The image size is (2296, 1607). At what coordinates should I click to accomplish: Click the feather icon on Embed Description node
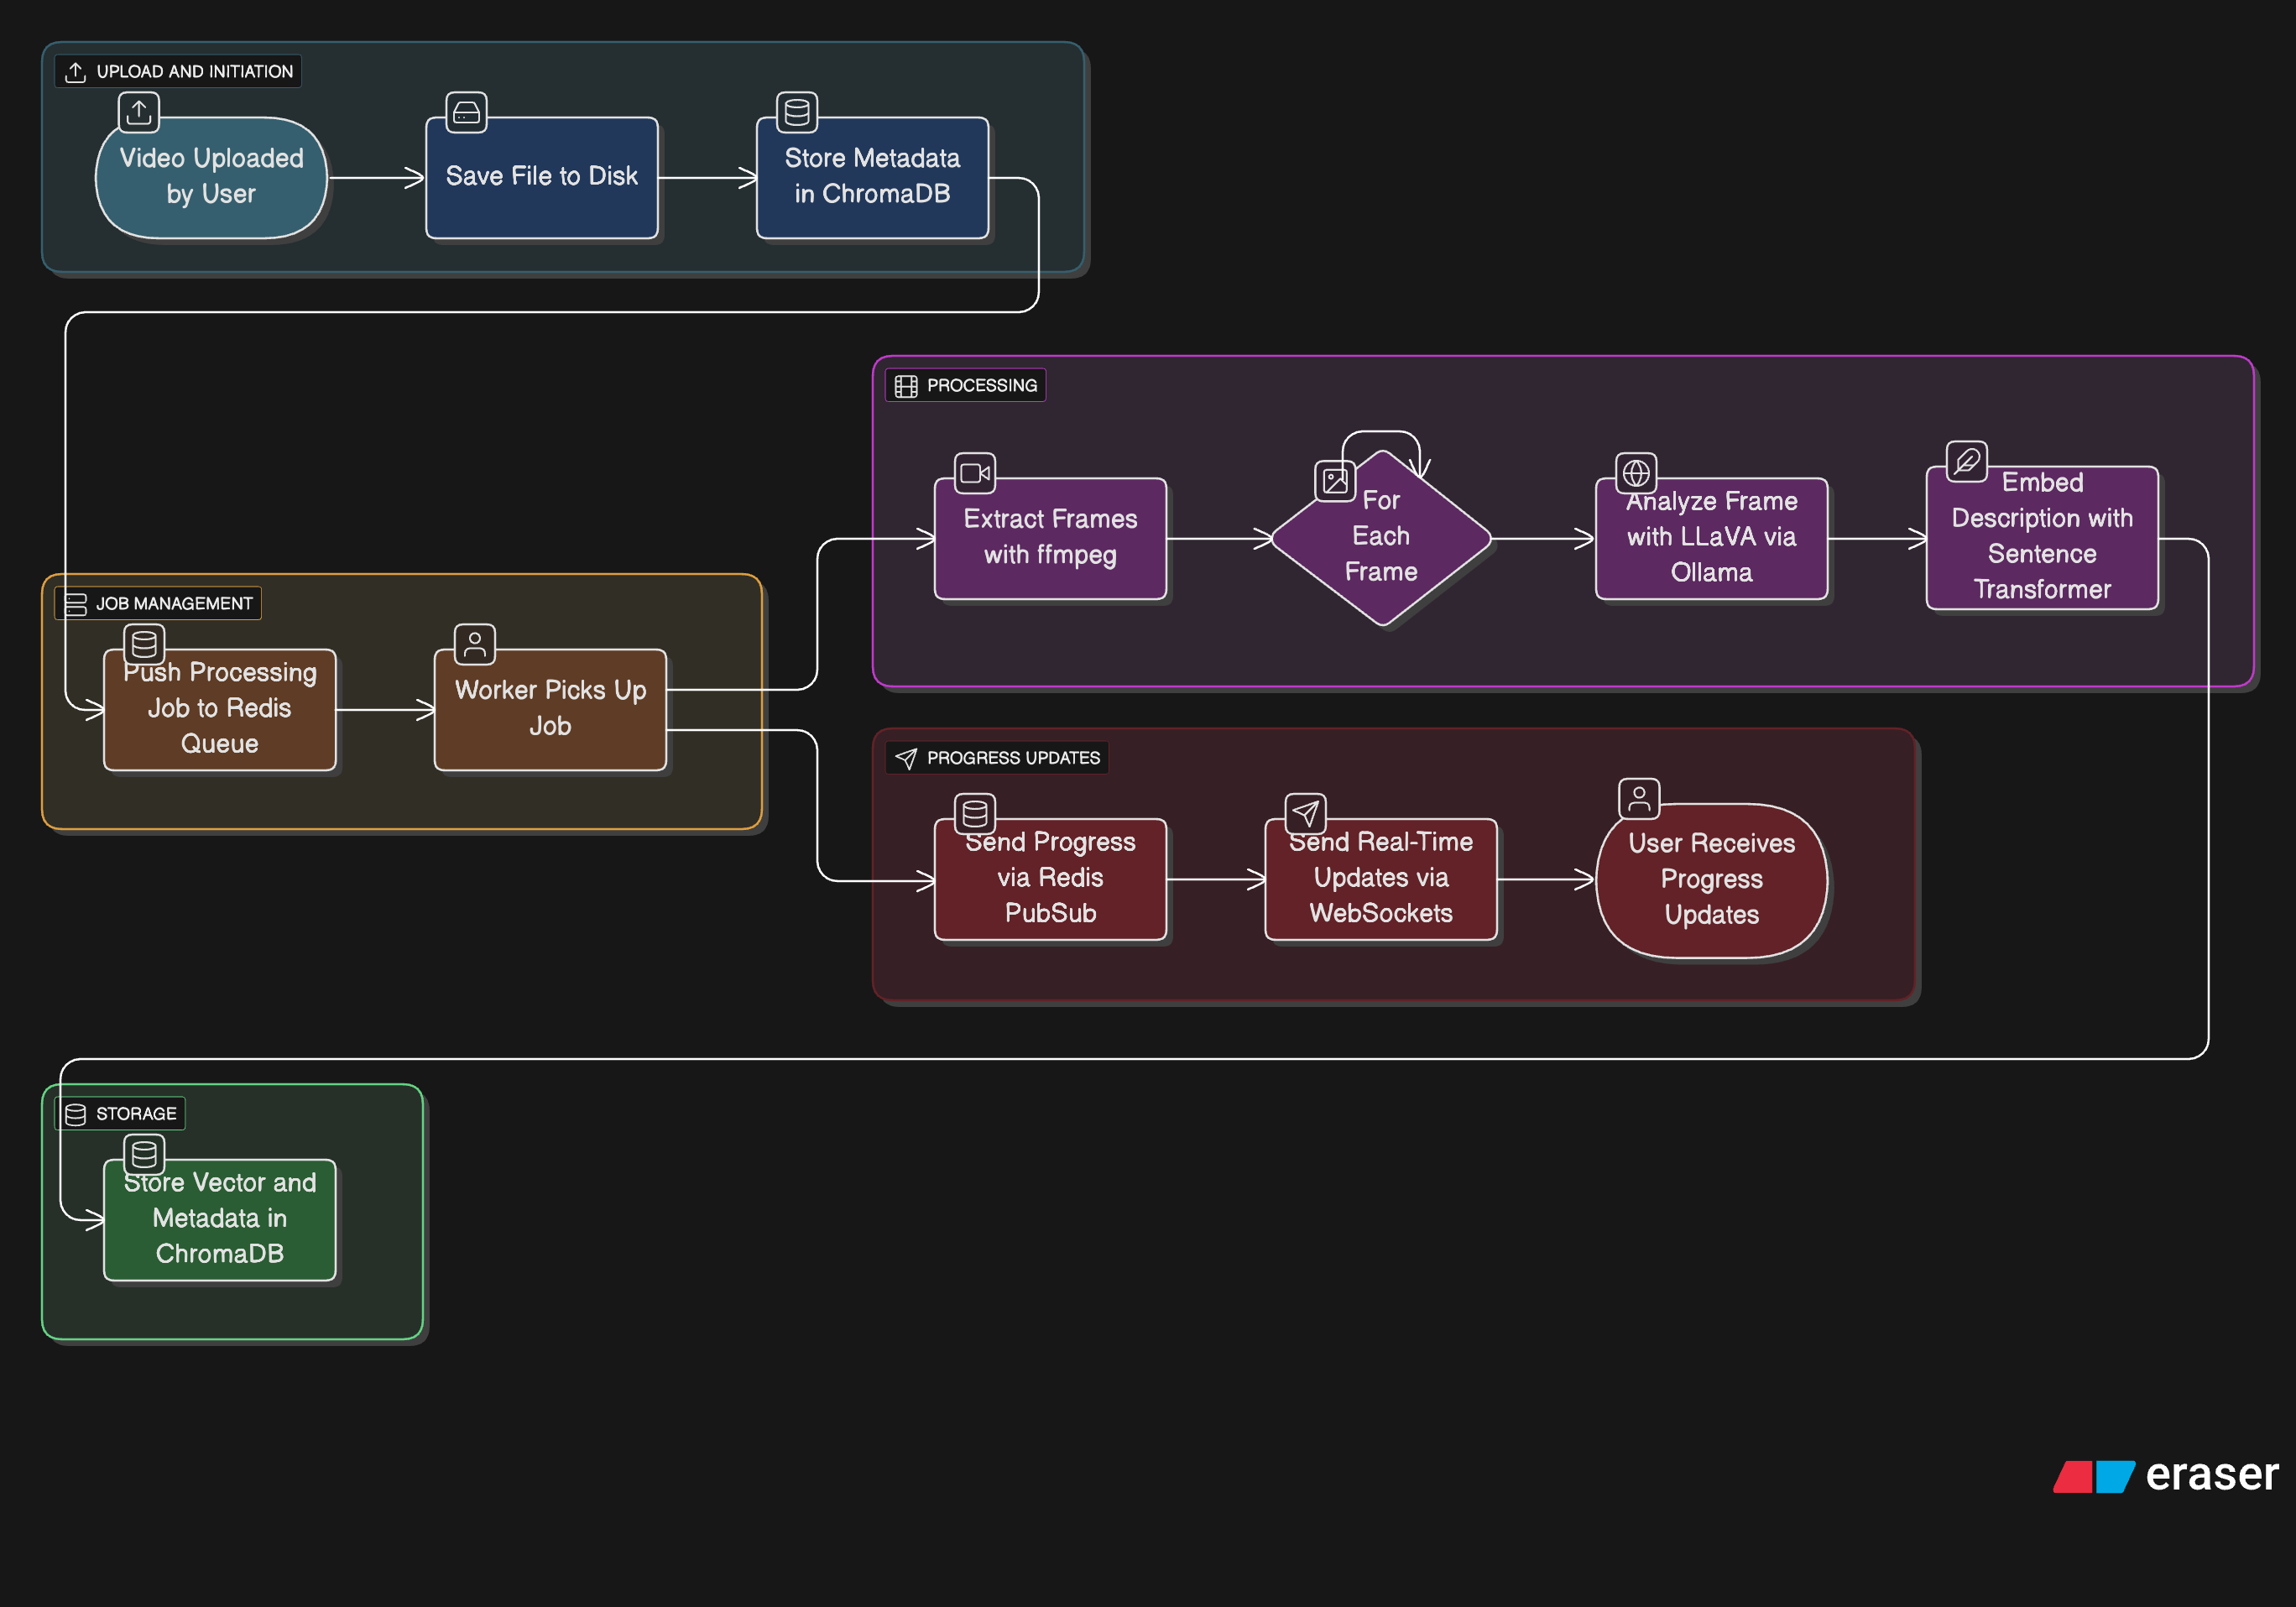[1967, 461]
